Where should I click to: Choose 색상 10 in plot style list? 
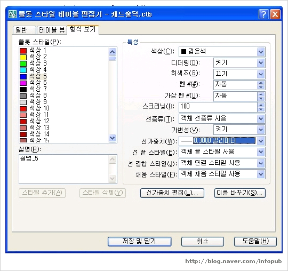point(39,108)
